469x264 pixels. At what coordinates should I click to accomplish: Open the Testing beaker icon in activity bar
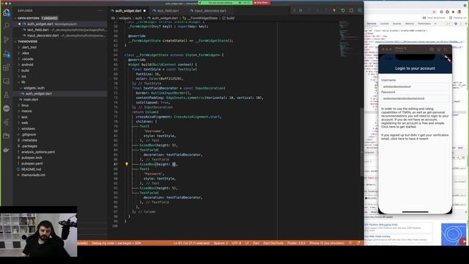[x=7, y=95]
